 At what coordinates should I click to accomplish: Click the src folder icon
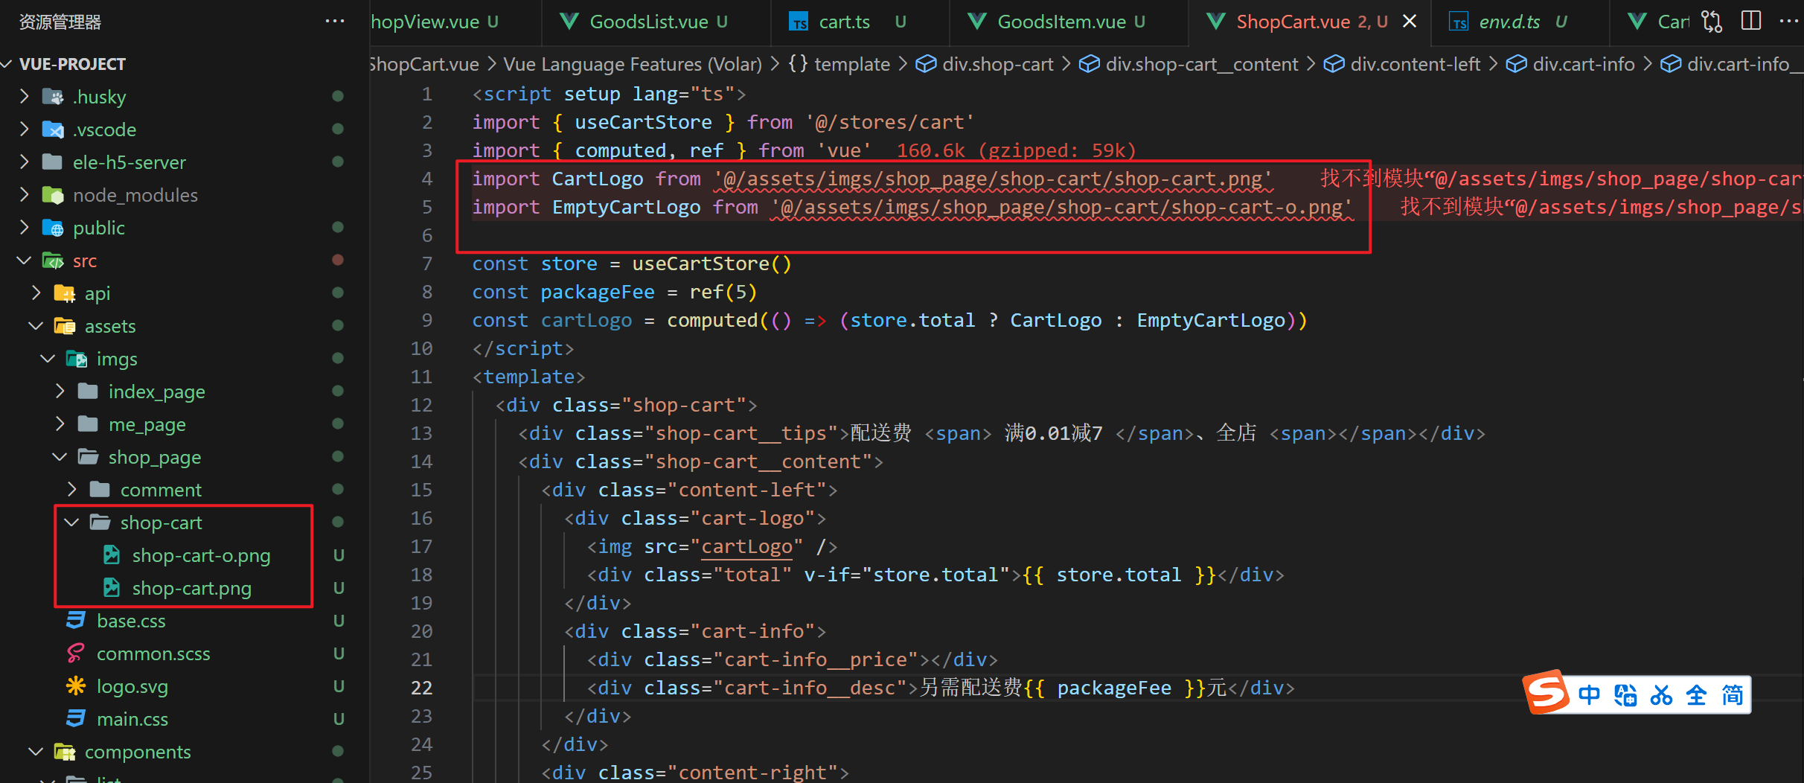coord(53,261)
